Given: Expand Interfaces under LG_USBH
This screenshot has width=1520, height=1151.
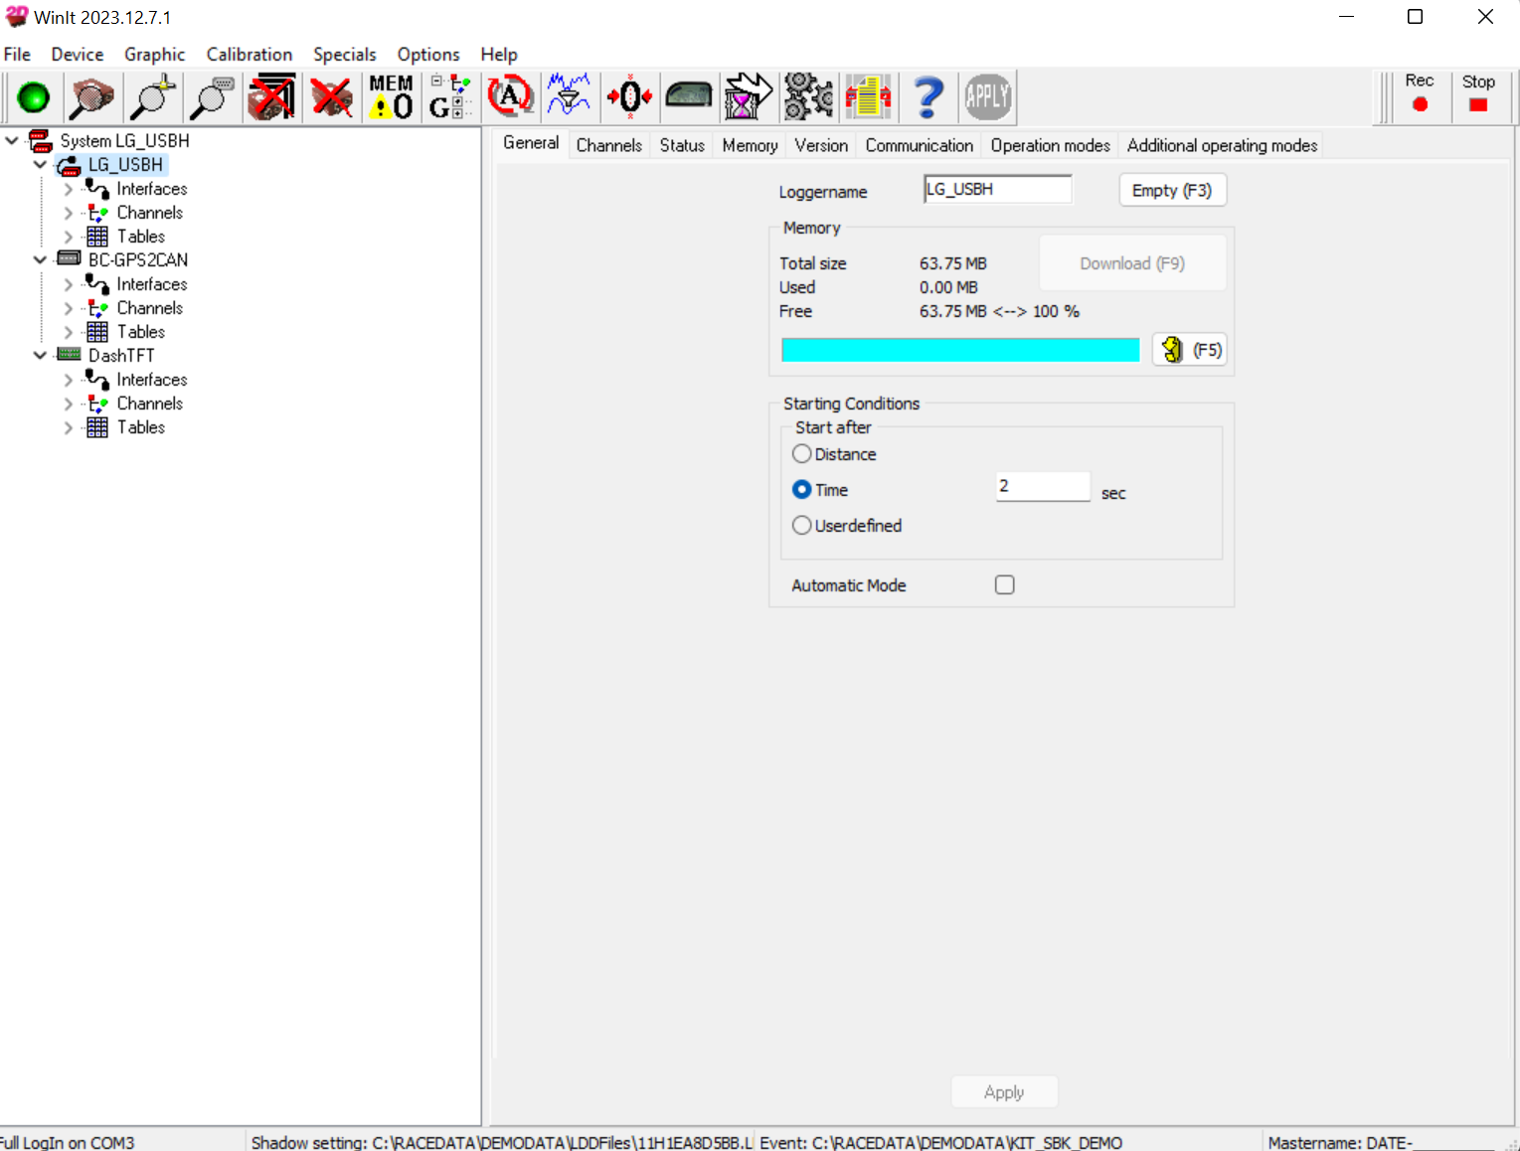Looking at the screenshot, I should coord(68,189).
